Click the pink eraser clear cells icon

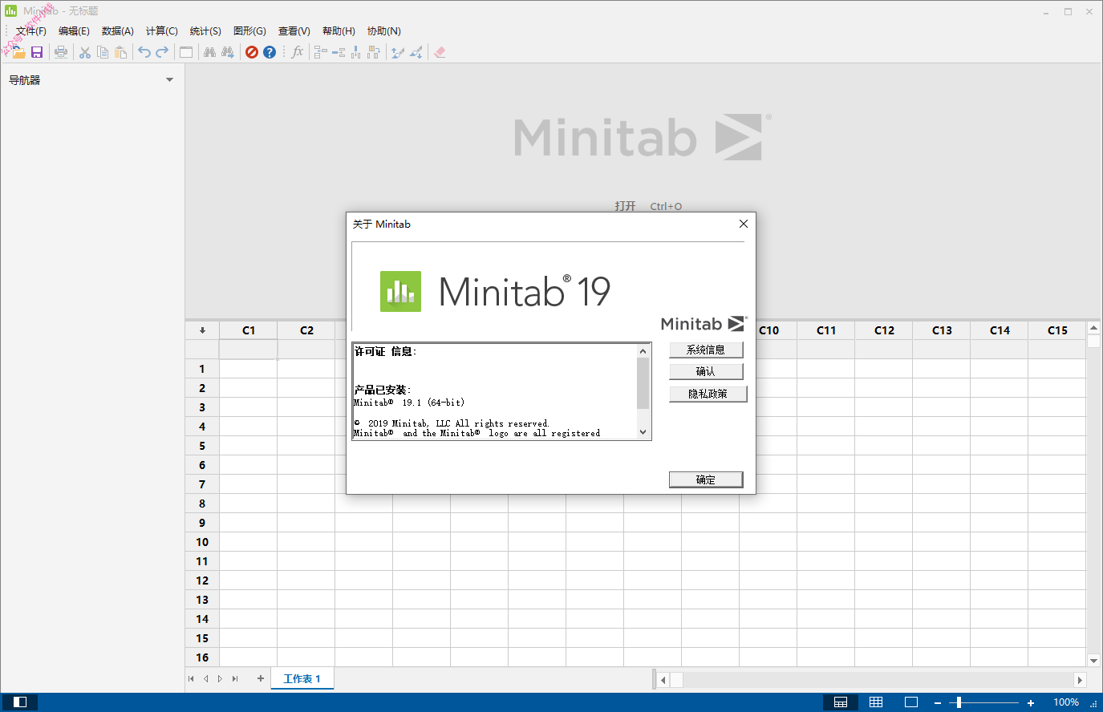(x=440, y=52)
